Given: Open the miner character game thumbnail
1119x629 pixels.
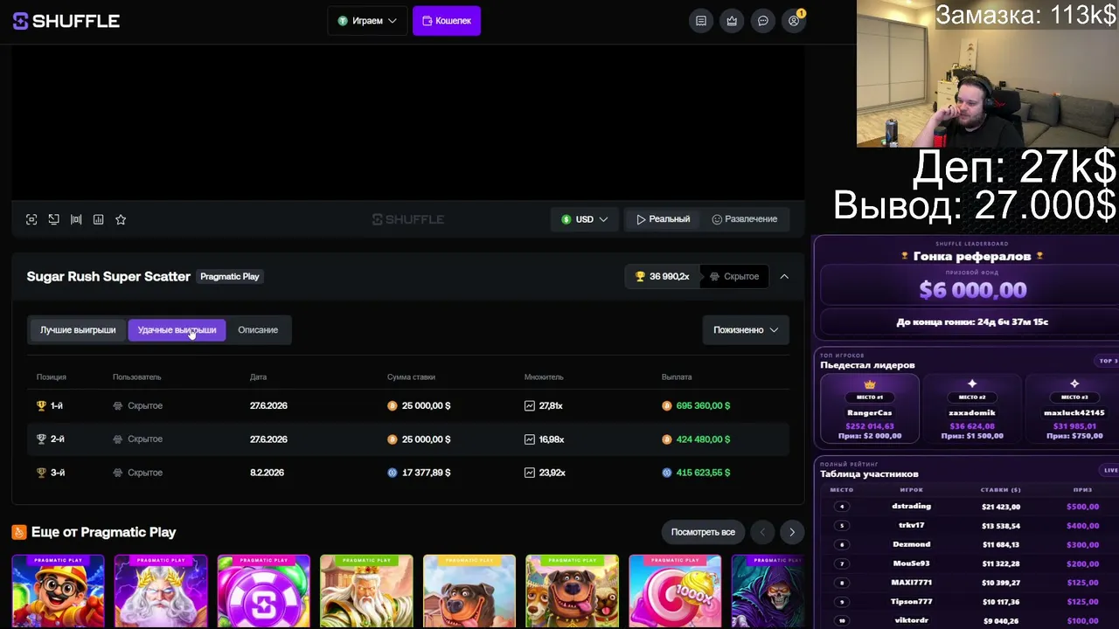Looking at the screenshot, I should point(58,591).
